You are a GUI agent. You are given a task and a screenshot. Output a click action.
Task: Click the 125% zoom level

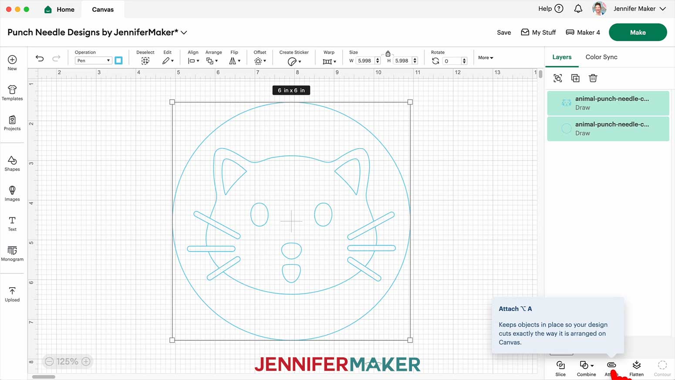67,361
